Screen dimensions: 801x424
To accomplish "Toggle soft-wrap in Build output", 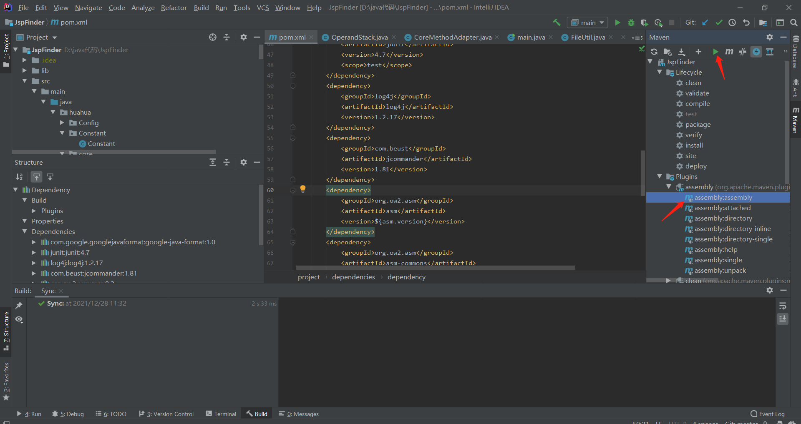I will click(783, 306).
